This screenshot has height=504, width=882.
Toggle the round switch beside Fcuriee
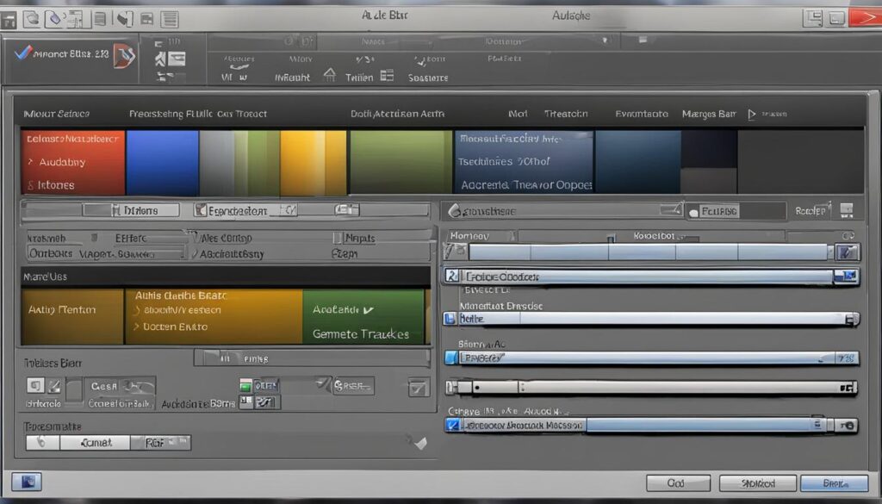693,213
